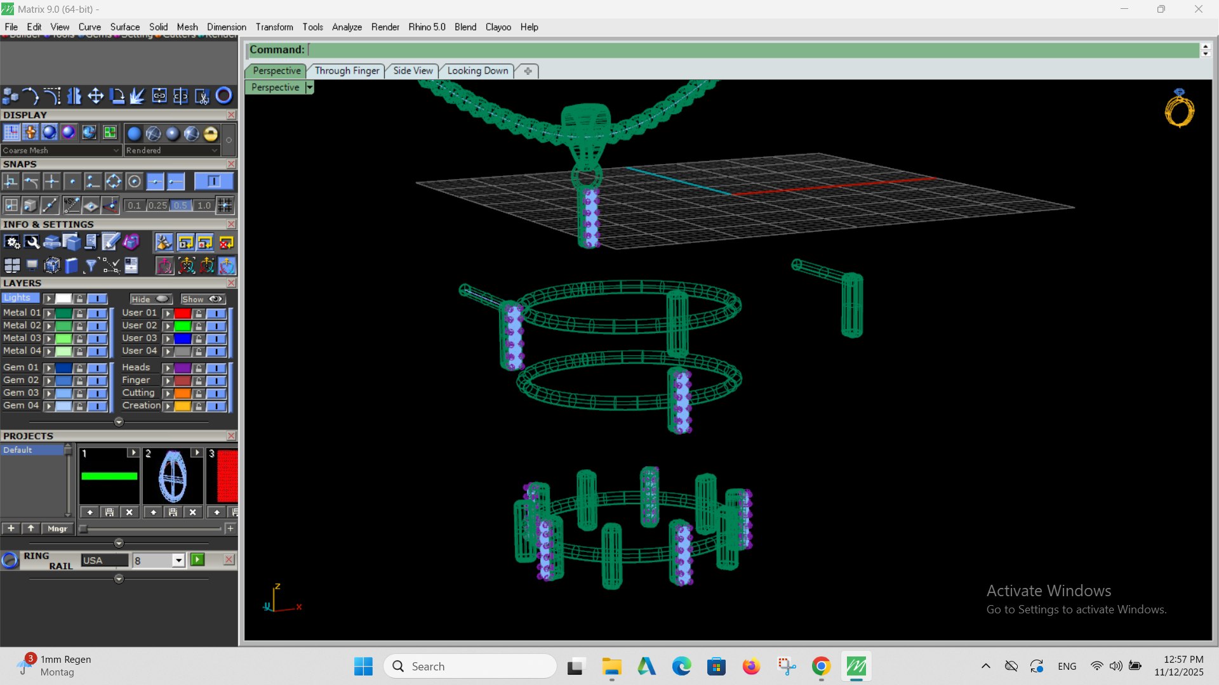This screenshot has width=1219, height=685.
Task: Open the Rhino 5.0 menu
Action: 427,27
